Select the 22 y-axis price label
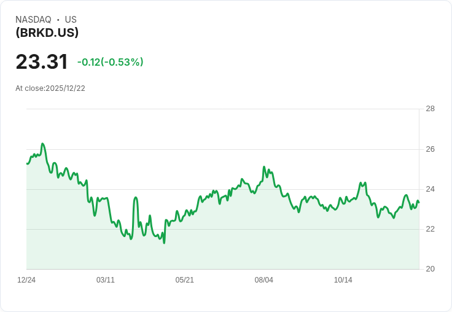Image resolution: width=452 pixels, height=312 pixels. [430, 229]
